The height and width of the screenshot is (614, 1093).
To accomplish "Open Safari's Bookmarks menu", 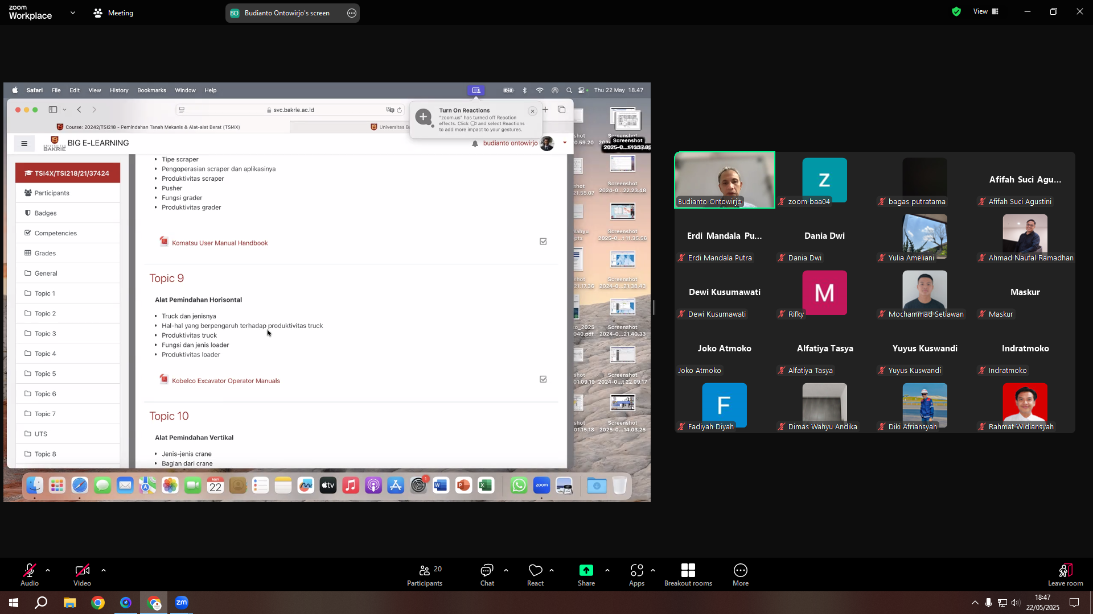I will (x=151, y=90).
